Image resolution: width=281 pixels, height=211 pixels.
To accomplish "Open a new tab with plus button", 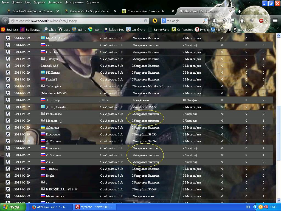I will point(239,11).
